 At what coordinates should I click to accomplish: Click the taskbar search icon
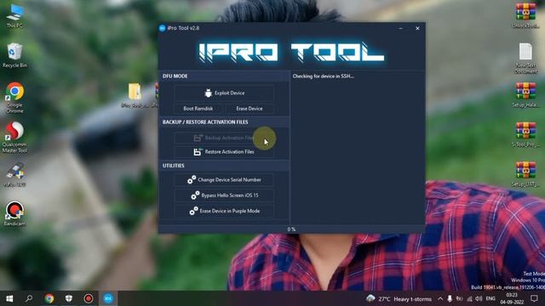click(x=29, y=298)
